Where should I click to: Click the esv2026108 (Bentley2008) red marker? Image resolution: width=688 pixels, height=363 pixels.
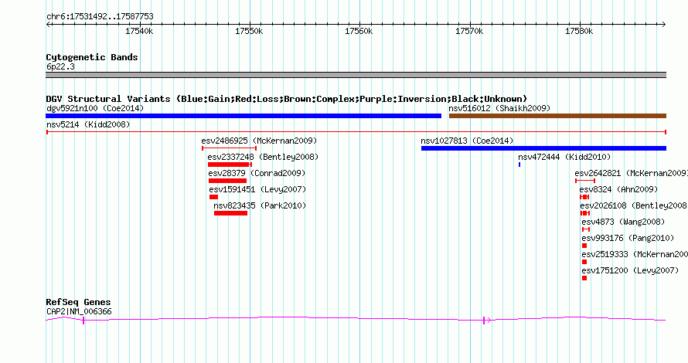(x=585, y=213)
